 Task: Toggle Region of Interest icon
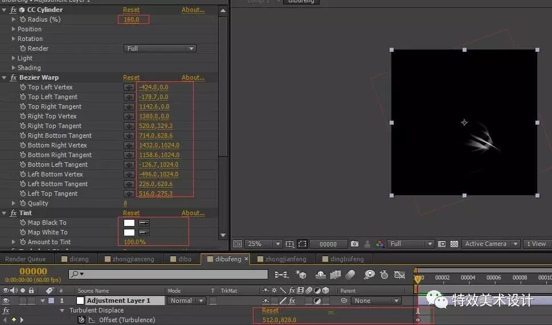click(442, 244)
